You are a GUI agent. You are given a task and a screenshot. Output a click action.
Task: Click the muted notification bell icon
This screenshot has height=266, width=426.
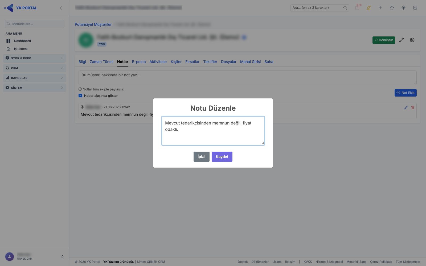click(x=369, y=8)
